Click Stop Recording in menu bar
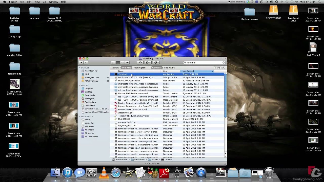This screenshot has height=182, width=324. point(236,2)
